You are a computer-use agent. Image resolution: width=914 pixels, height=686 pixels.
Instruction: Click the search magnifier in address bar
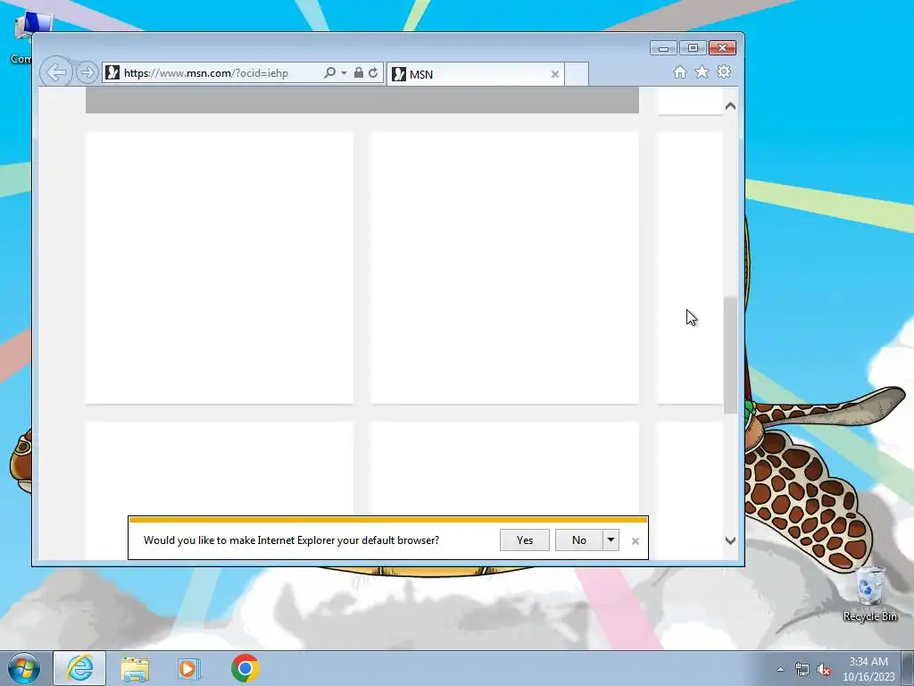coord(330,72)
